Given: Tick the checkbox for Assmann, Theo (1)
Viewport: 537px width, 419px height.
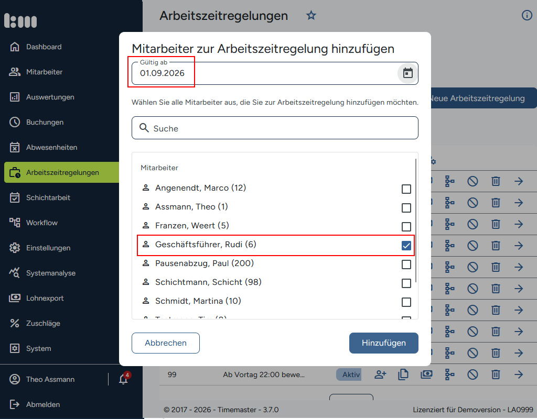Looking at the screenshot, I should pos(406,207).
